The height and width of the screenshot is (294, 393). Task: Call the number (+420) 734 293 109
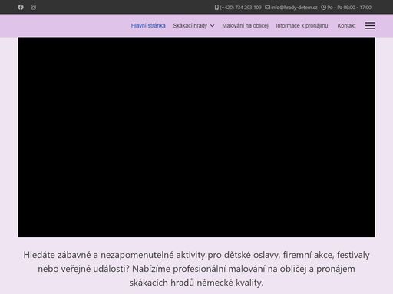(x=240, y=8)
